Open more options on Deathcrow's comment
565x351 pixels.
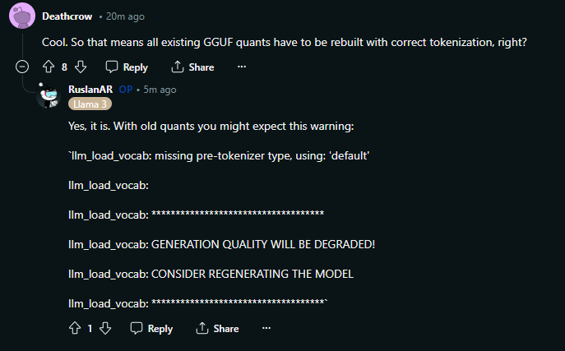pos(242,67)
